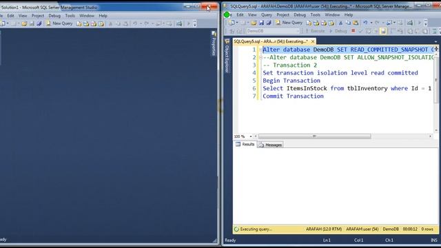Switch to the Results tab
This screenshot has height=248, width=441.
click(245, 144)
